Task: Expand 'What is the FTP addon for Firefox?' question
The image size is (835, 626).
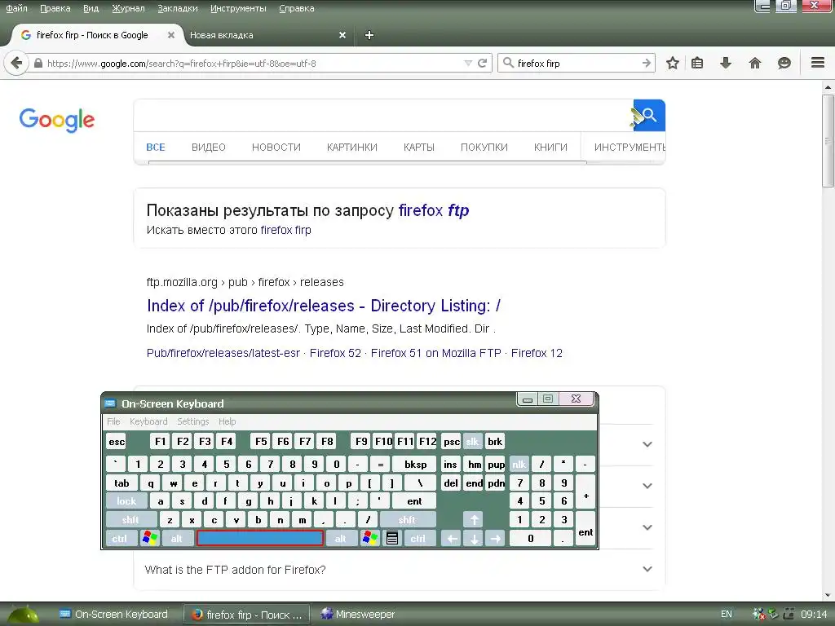Action: 400,570
